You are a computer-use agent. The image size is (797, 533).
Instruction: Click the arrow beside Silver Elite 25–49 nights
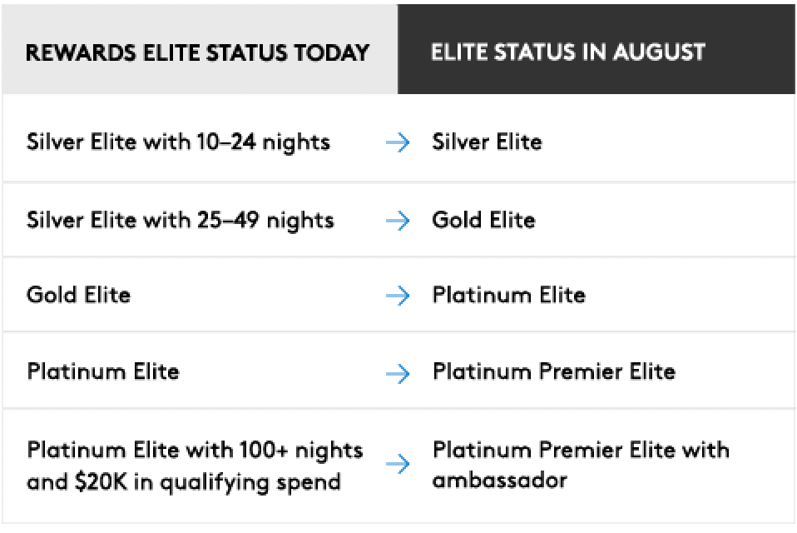tap(398, 221)
